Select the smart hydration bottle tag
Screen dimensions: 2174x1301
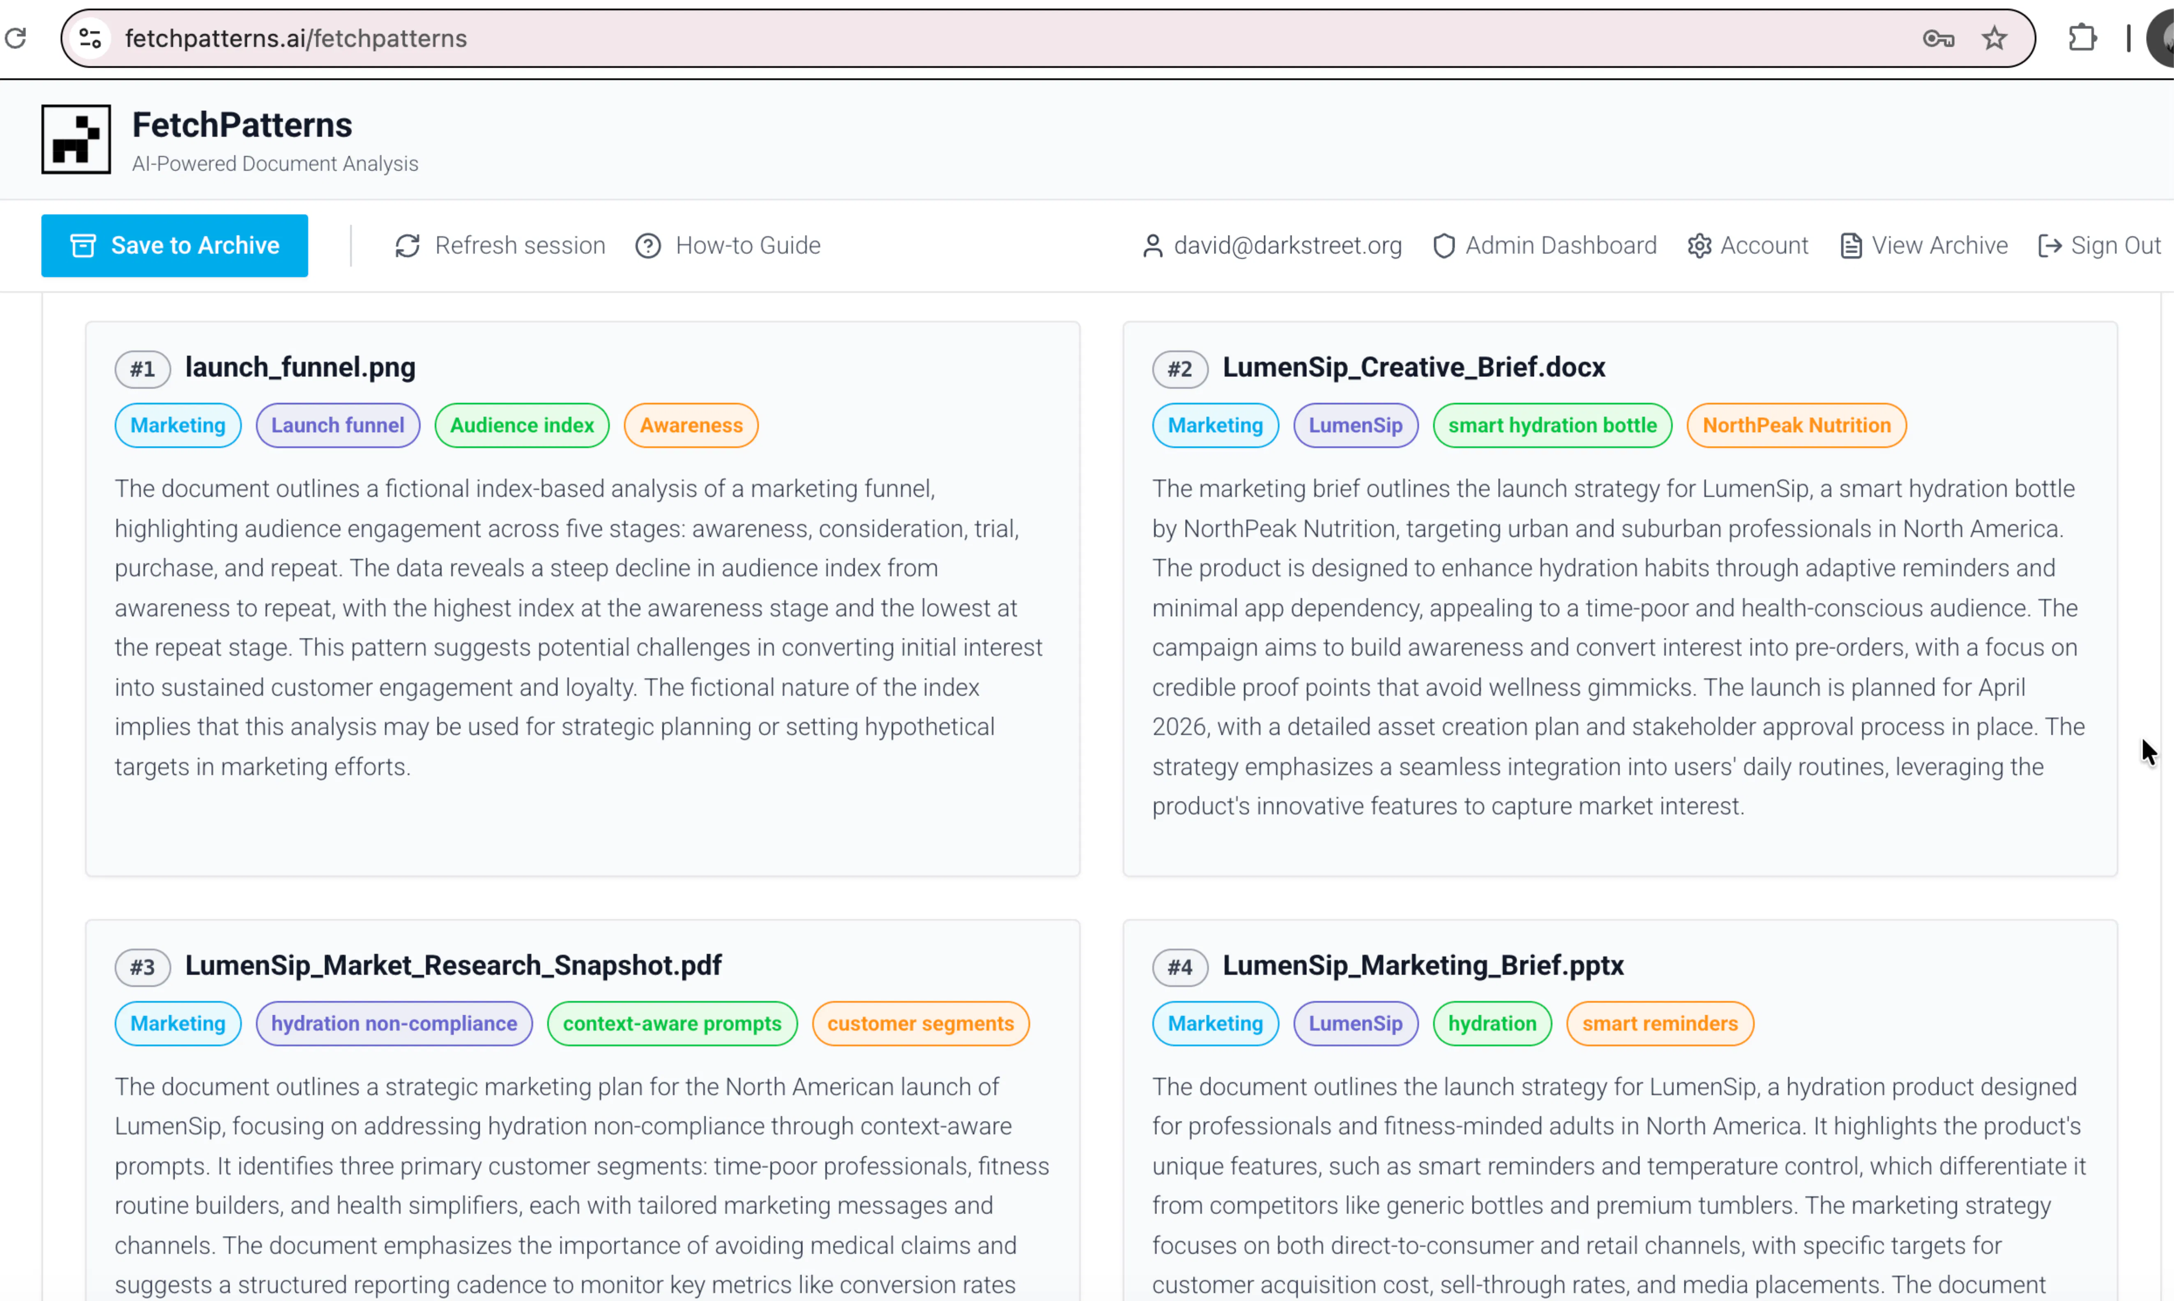coord(1552,425)
